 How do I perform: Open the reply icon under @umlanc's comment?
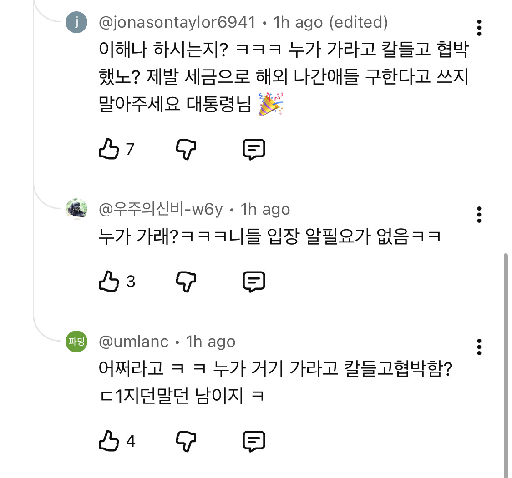click(253, 440)
